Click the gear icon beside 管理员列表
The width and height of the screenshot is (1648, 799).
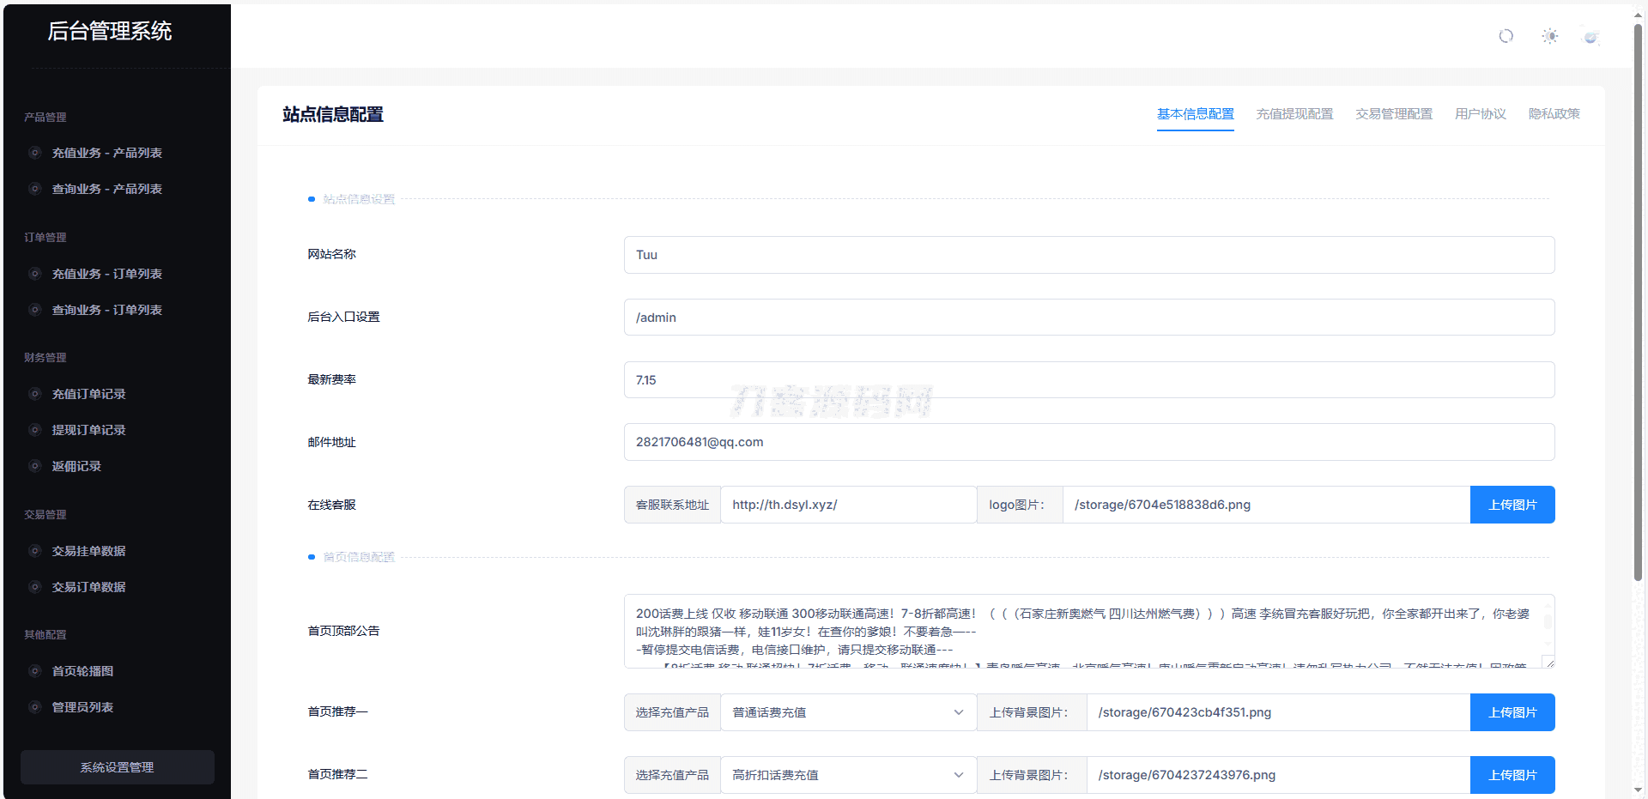coord(34,706)
